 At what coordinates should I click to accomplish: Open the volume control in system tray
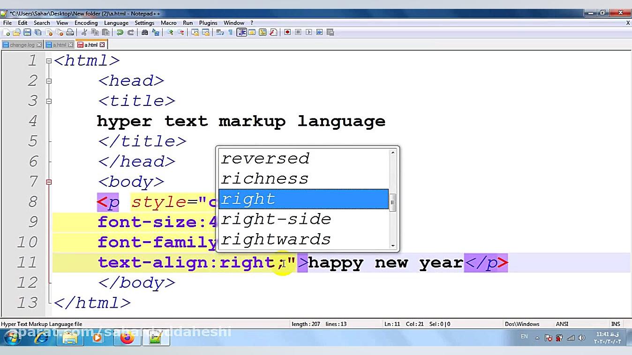point(581,338)
